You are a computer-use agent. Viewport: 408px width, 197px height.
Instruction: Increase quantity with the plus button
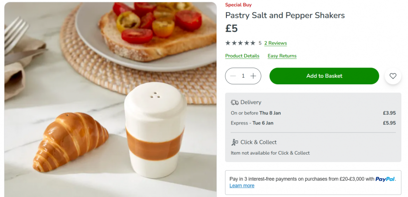pos(253,76)
